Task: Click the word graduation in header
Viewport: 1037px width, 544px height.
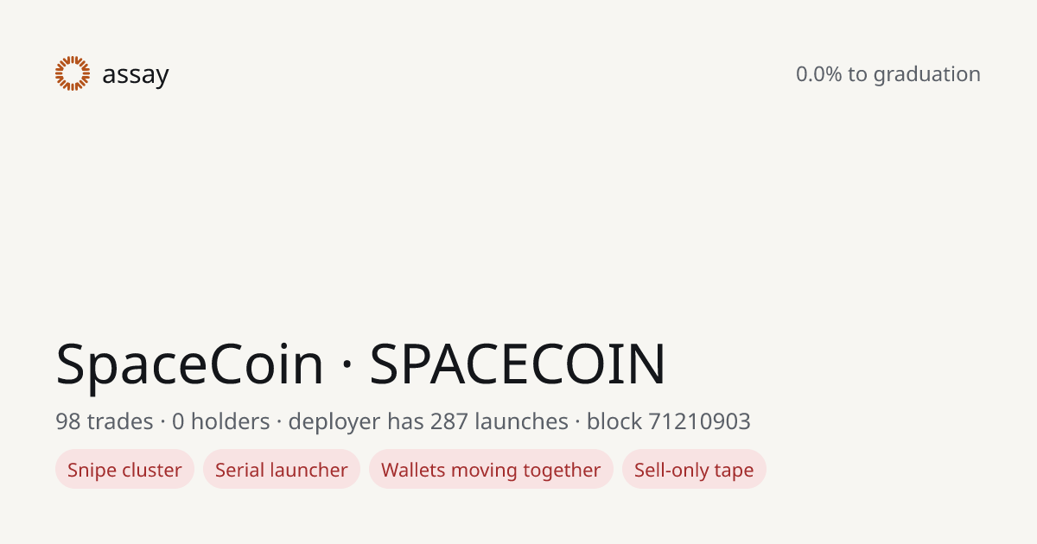Action: coord(926,75)
